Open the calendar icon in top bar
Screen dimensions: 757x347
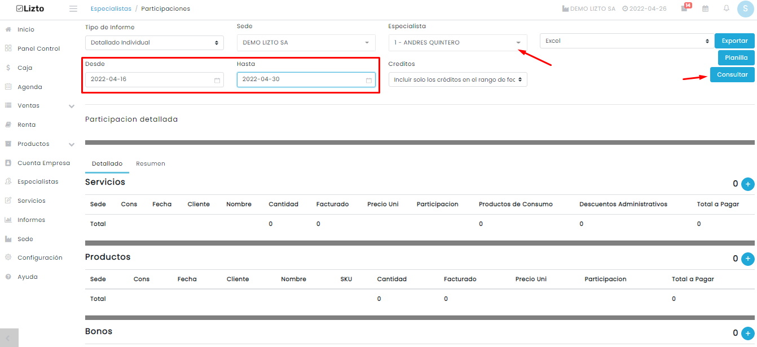coord(705,8)
